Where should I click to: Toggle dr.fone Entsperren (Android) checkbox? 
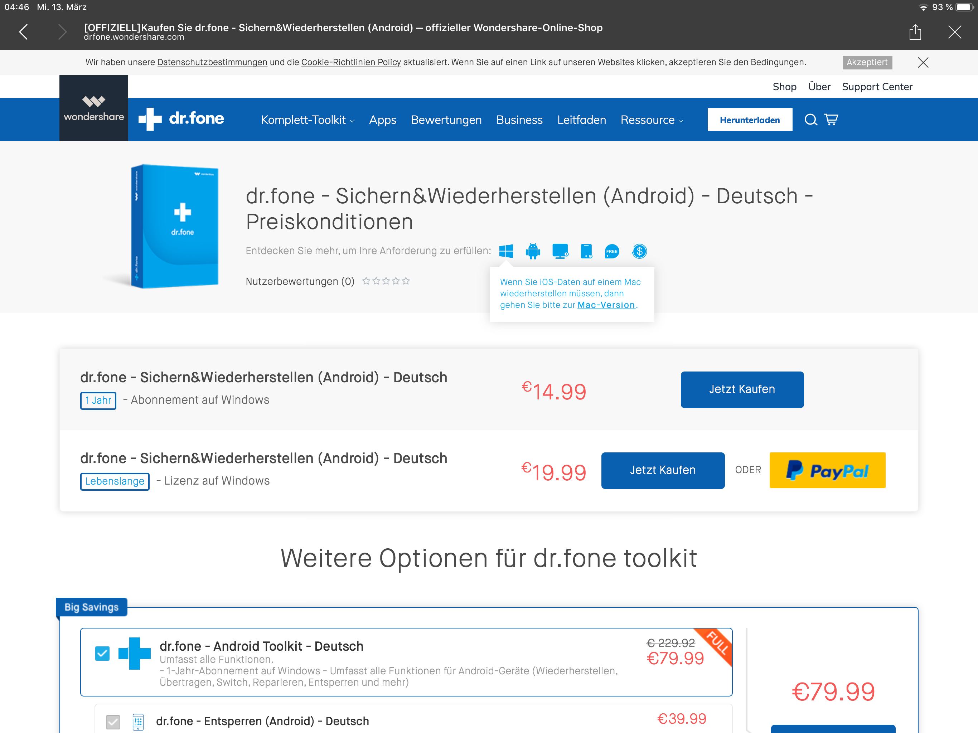[x=113, y=722]
